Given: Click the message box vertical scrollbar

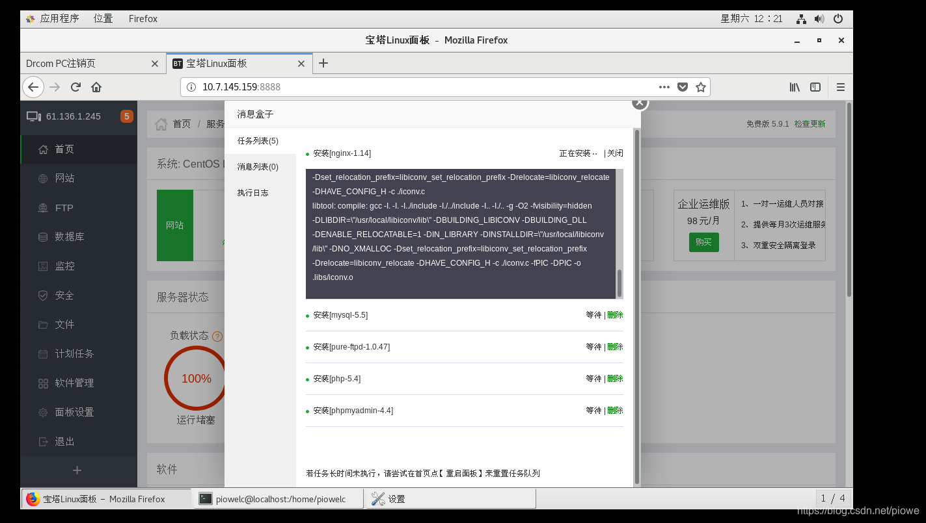Looking at the screenshot, I should [637, 305].
